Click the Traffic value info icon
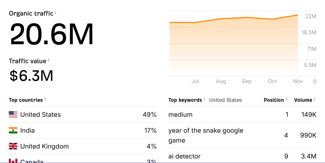This screenshot has width=325, height=163. coord(49,60)
